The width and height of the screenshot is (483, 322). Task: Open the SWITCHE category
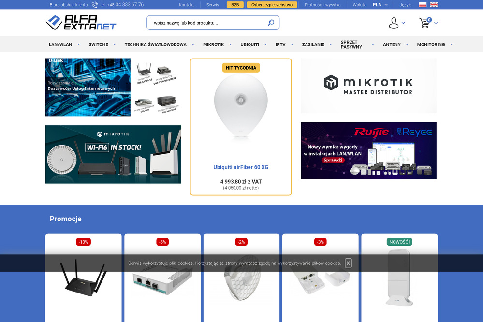(x=98, y=44)
